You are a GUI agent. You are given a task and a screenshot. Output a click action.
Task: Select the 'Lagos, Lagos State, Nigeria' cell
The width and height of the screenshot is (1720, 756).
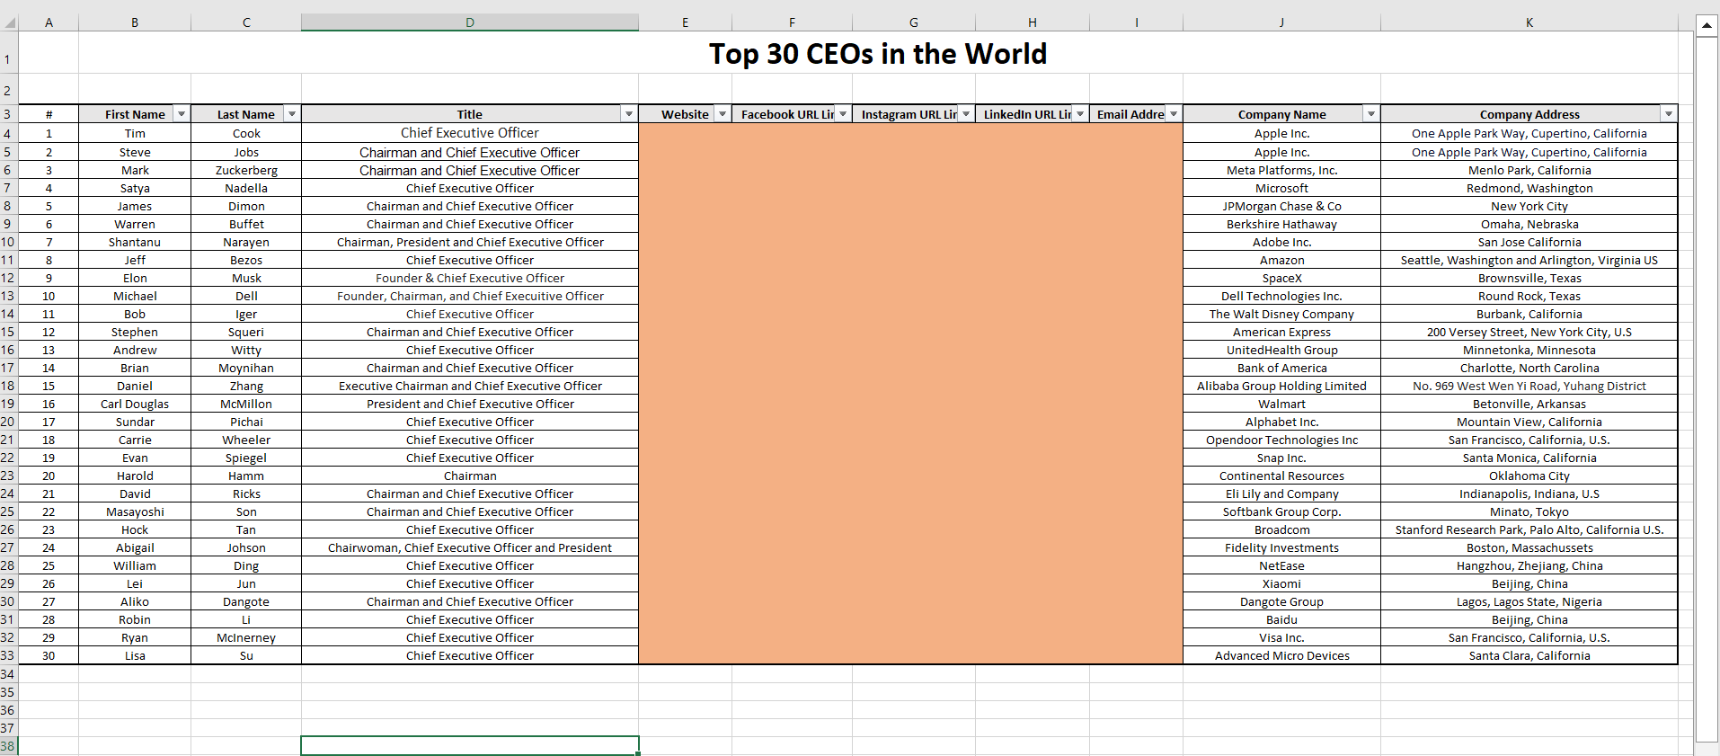point(1529,601)
